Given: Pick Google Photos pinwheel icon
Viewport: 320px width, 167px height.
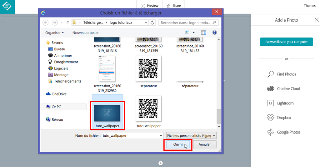Looking at the screenshot, I should click(271, 132).
